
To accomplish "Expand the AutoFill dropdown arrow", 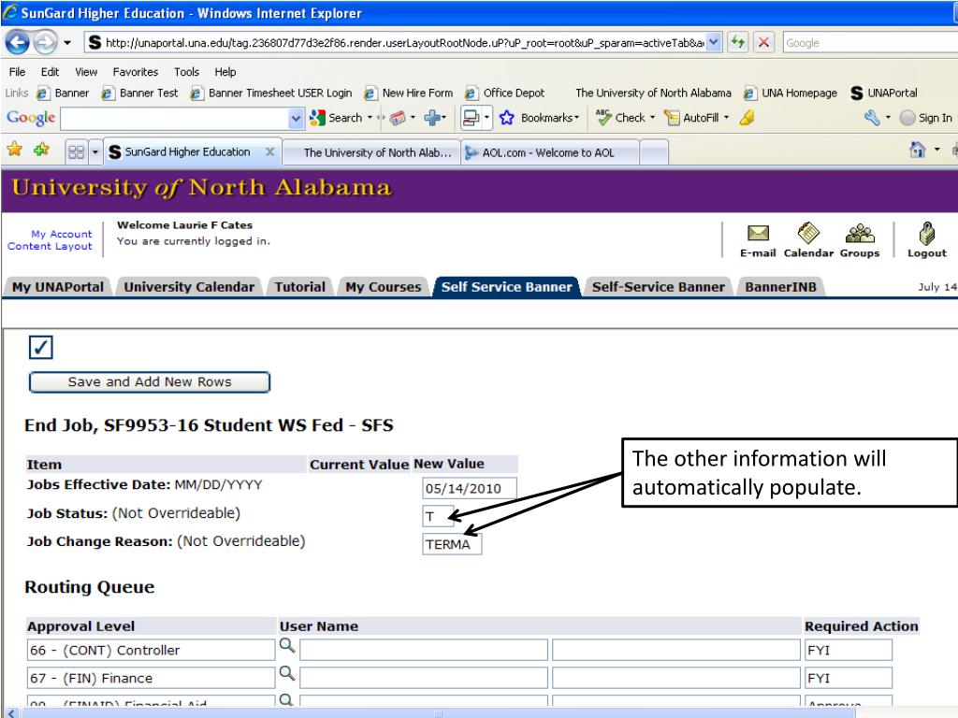I will click(x=726, y=117).
